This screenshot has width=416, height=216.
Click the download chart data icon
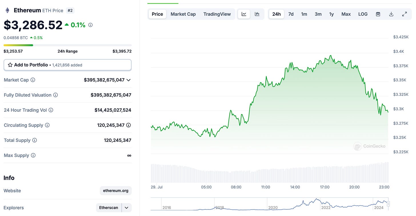coord(391,14)
